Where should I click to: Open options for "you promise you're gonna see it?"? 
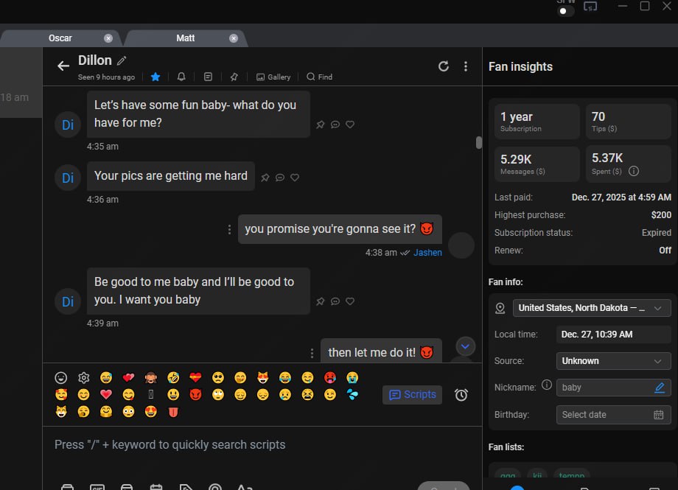point(229,229)
